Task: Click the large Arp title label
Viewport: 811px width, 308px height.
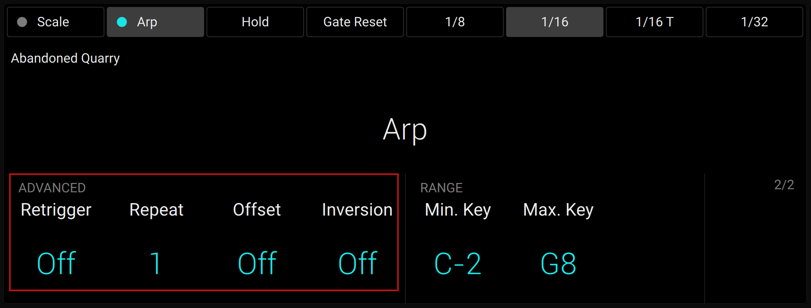Action: tap(405, 130)
